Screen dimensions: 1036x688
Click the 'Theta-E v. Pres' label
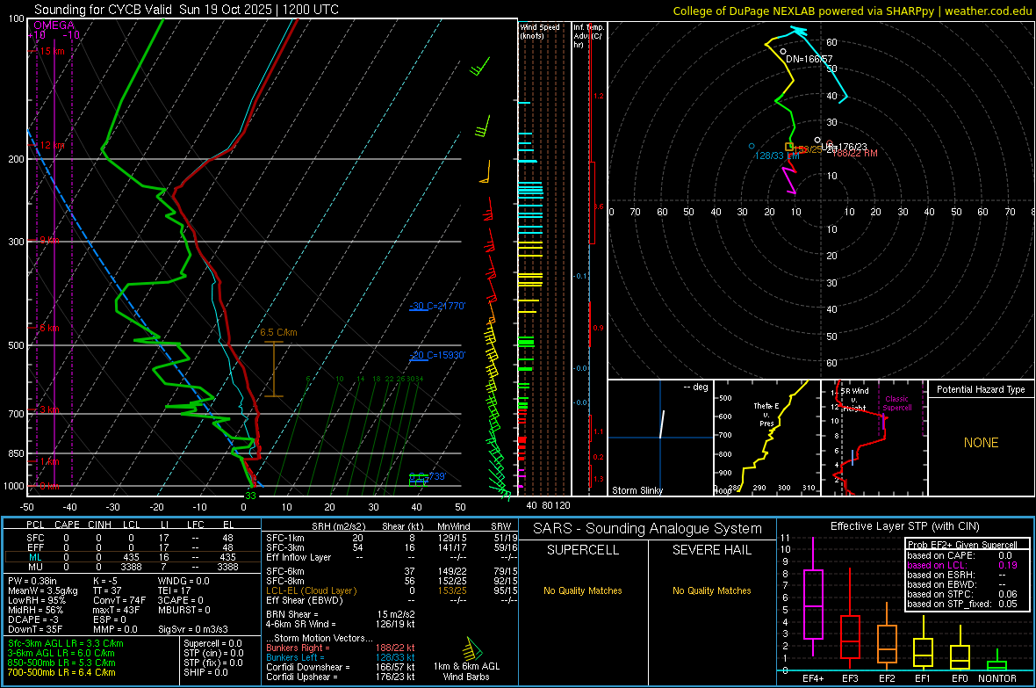766,414
